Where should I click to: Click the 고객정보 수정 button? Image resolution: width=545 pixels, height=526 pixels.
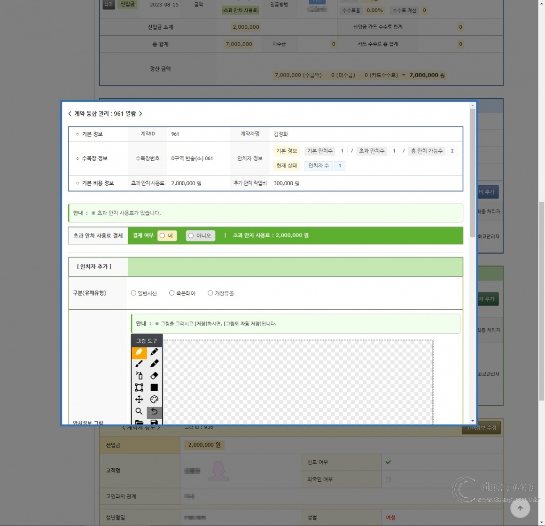[x=481, y=428]
